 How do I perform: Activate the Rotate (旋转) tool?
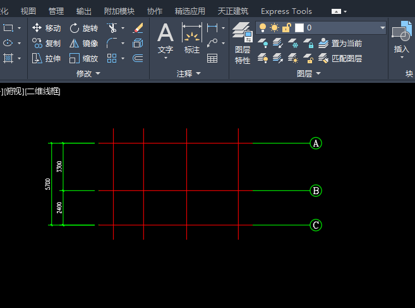(x=83, y=28)
